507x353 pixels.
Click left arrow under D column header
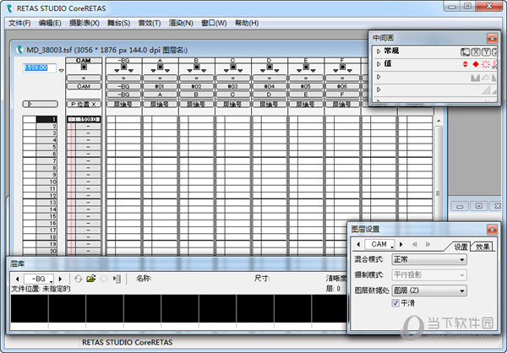click(x=263, y=70)
